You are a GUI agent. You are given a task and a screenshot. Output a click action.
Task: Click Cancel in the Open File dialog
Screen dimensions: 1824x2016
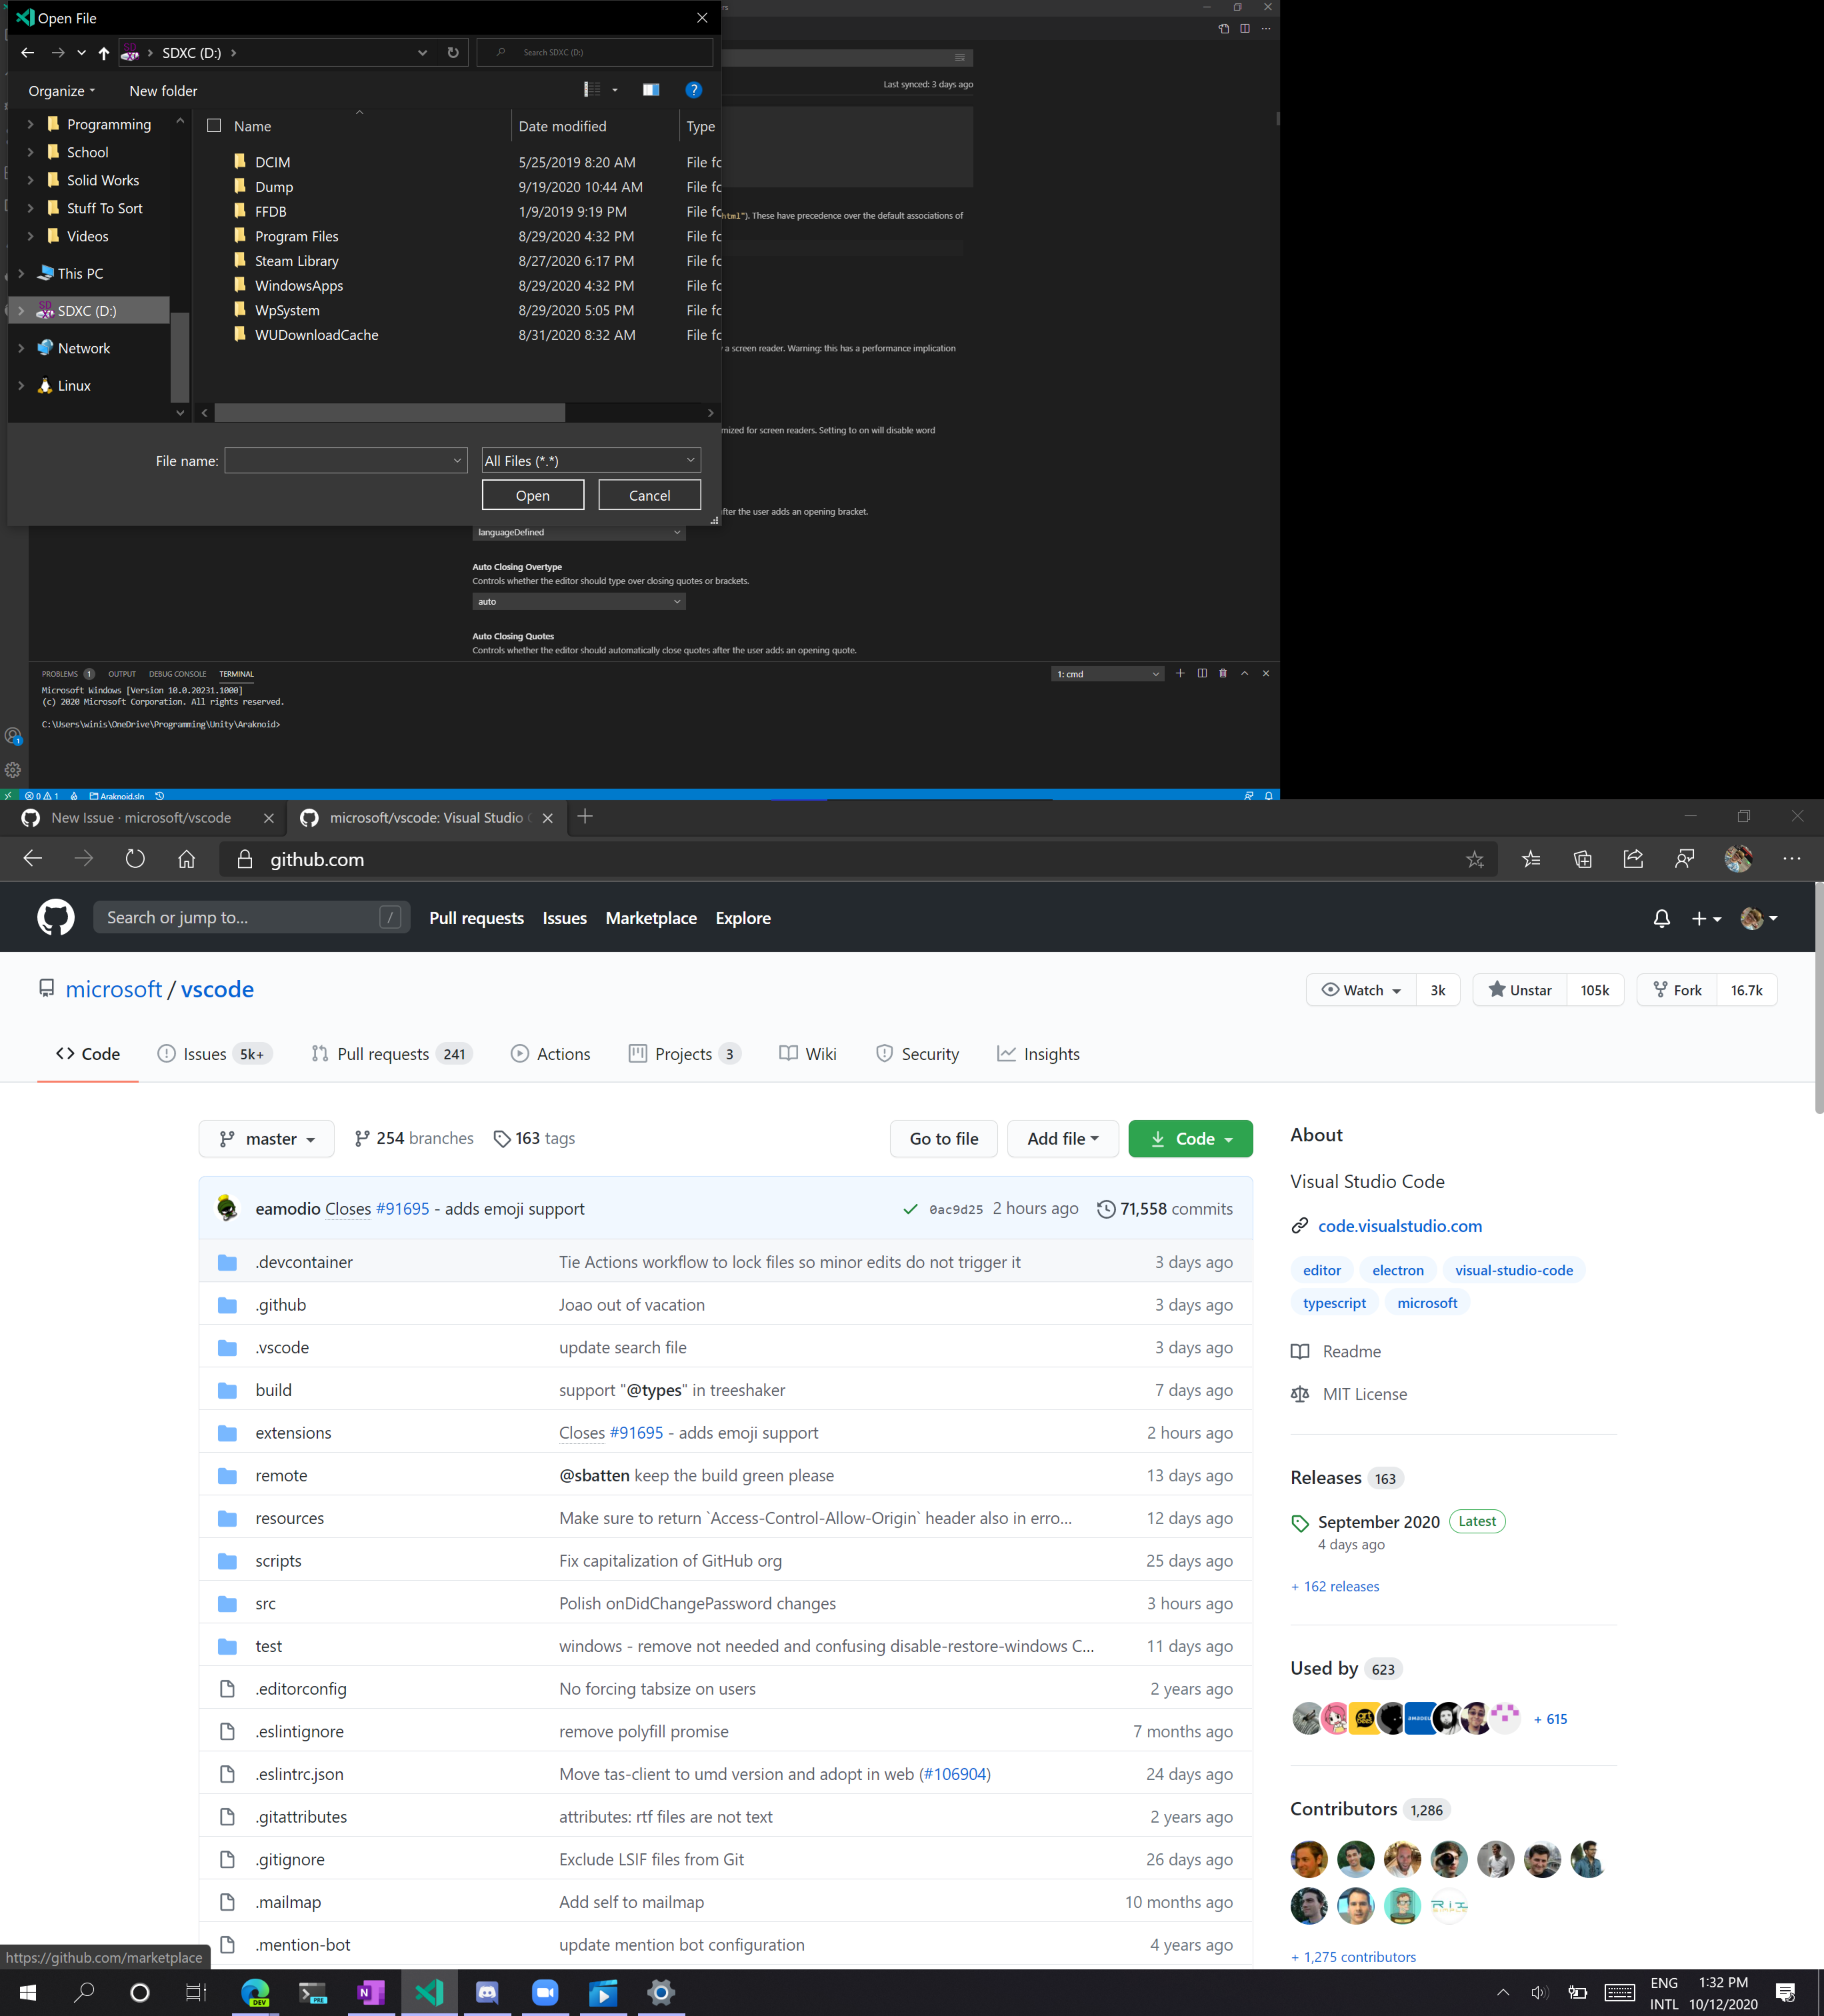[x=649, y=495]
